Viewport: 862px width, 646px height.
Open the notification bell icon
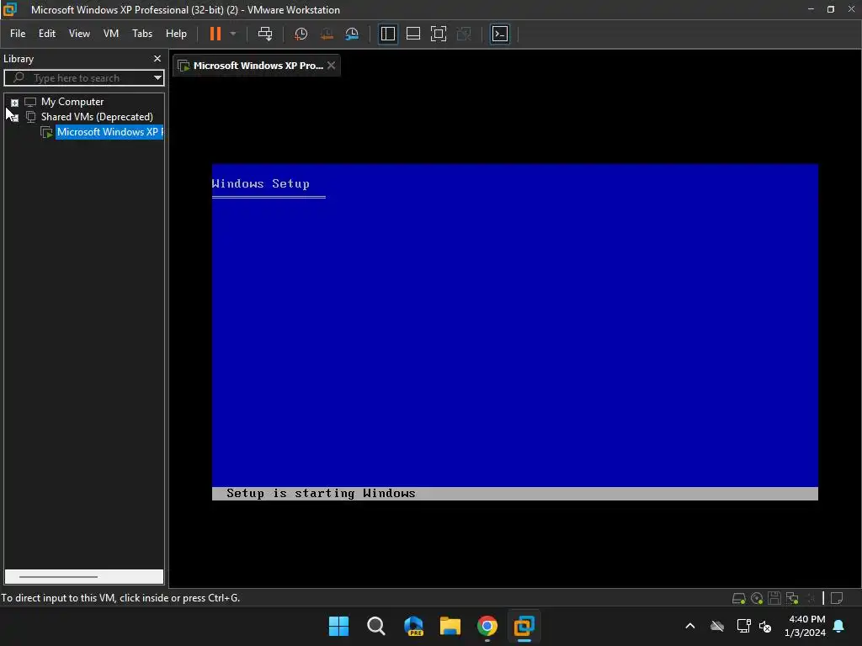839,626
